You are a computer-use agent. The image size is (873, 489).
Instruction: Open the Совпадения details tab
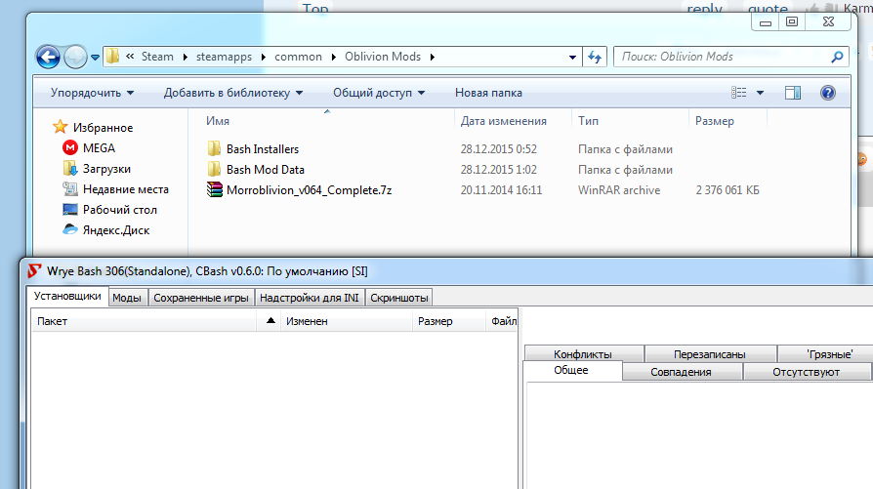click(x=682, y=372)
